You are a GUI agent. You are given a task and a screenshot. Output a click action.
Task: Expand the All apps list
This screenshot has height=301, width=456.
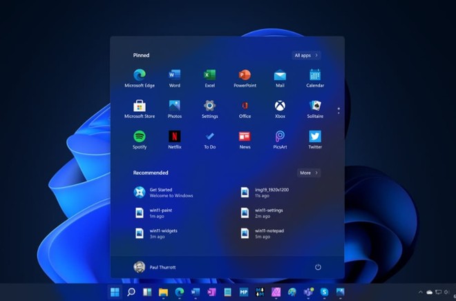(x=306, y=55)
